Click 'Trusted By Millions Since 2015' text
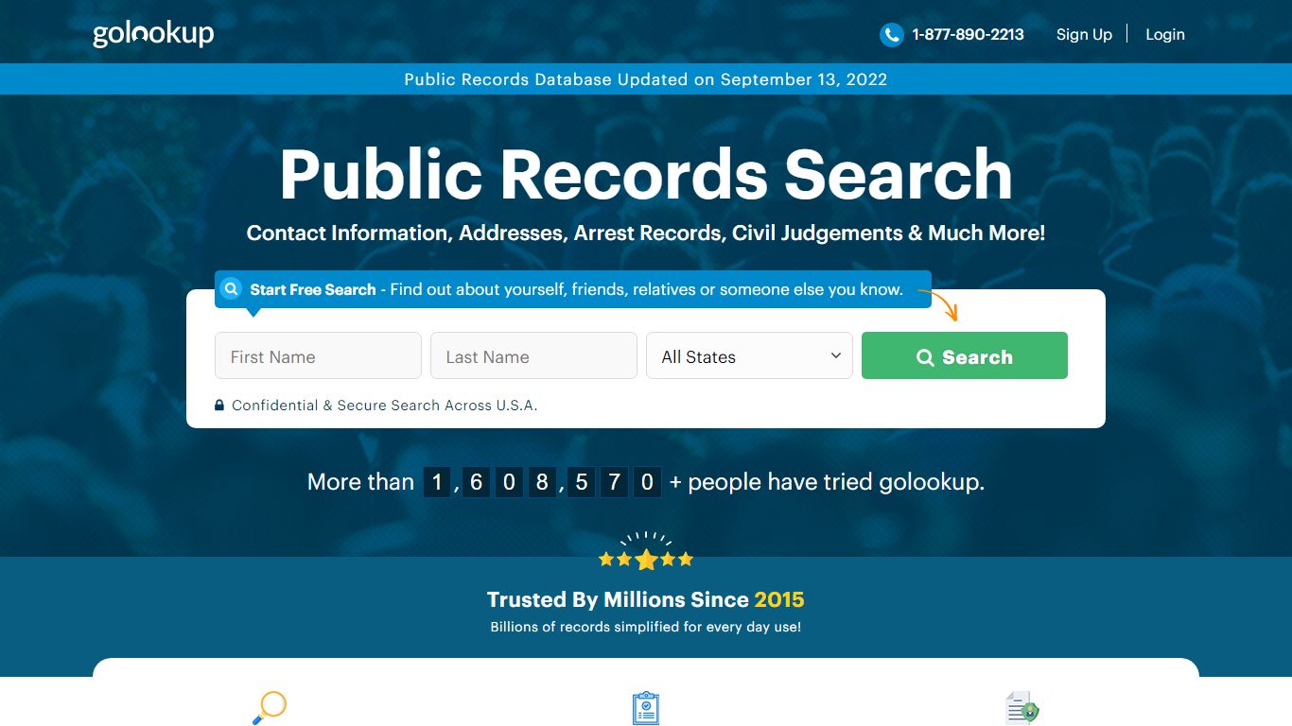1292x726 pixels. pyautogui.click(x=646, y=599)
